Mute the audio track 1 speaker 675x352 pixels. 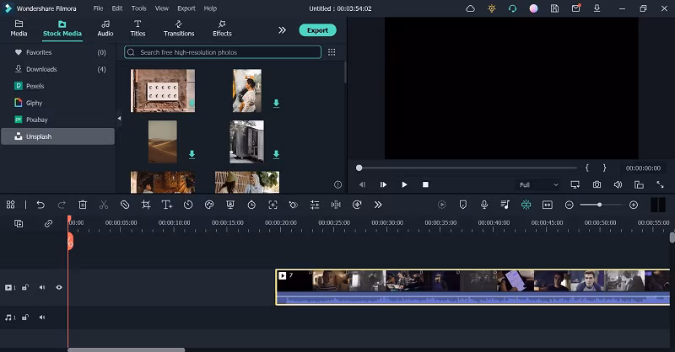click(x=41, y=317)
